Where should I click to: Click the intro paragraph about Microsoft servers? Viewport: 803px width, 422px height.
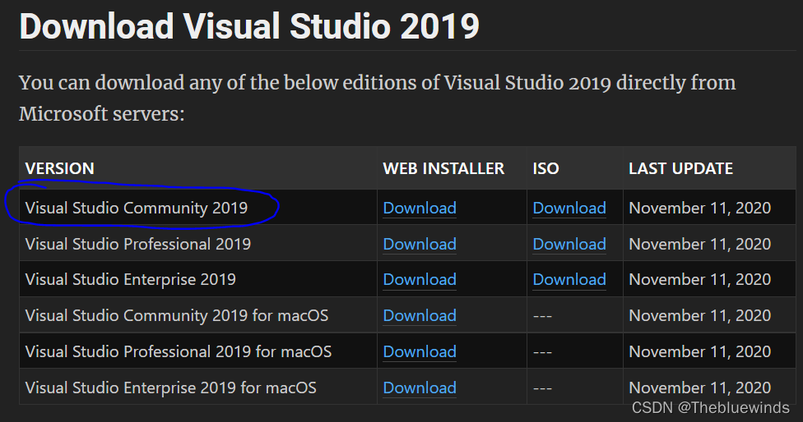(378, 98)
